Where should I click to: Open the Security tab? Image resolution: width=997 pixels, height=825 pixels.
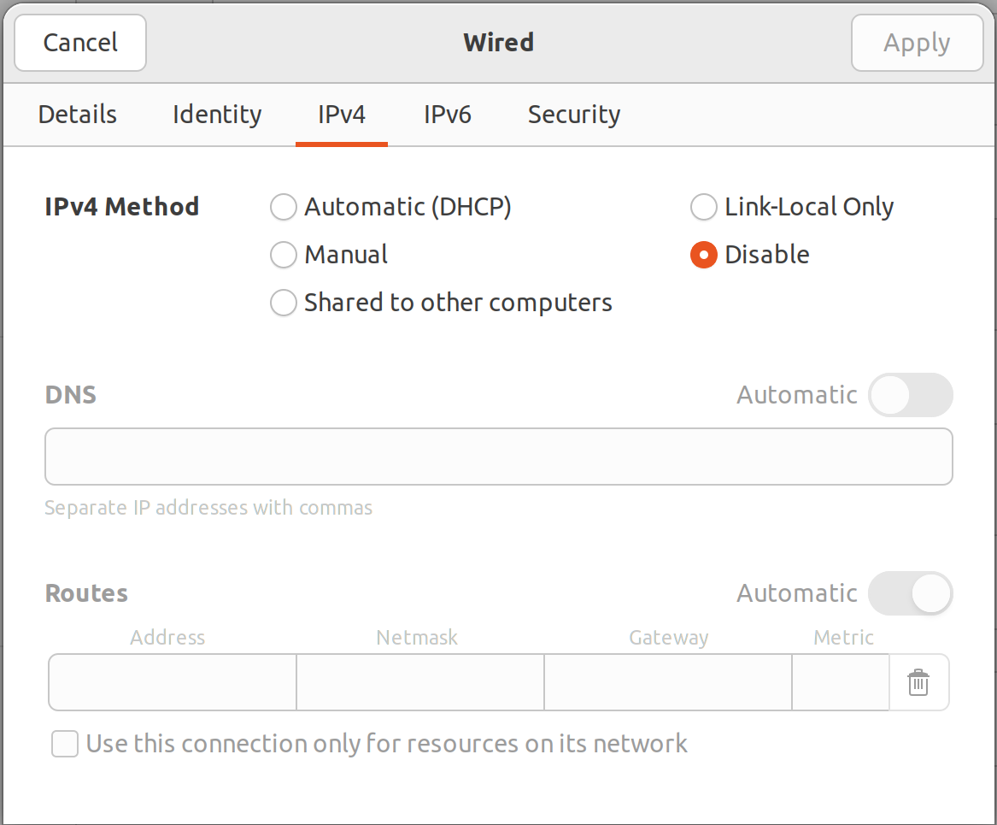coord(574,115)
